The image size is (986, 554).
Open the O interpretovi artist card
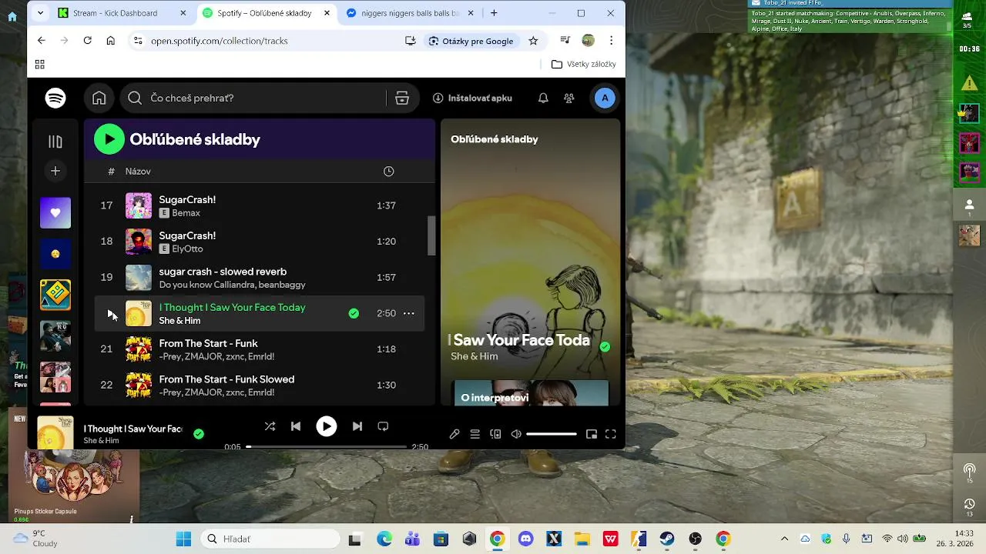pyautogui.click(x=531, y=393)
